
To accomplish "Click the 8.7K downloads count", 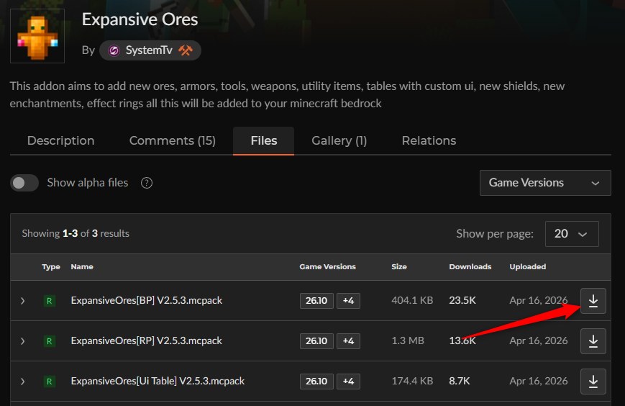I will [460, 381].
